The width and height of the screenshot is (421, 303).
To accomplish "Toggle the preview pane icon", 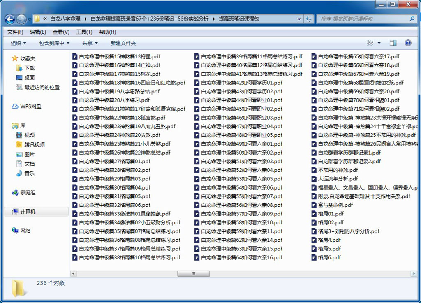I will [x=393, y=43].
